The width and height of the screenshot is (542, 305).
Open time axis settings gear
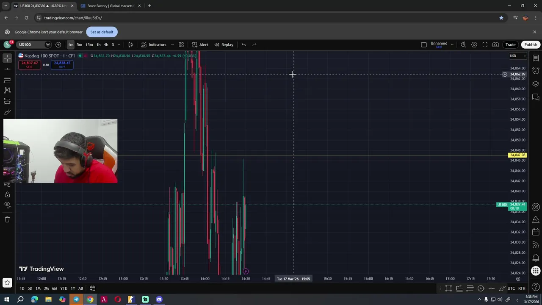[x=518, y=279]
